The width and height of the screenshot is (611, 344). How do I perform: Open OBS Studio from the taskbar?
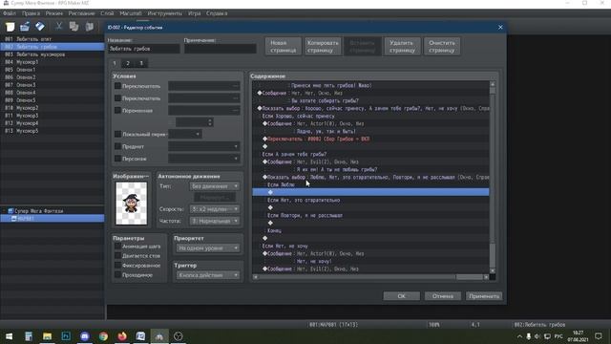click(179, 336)
